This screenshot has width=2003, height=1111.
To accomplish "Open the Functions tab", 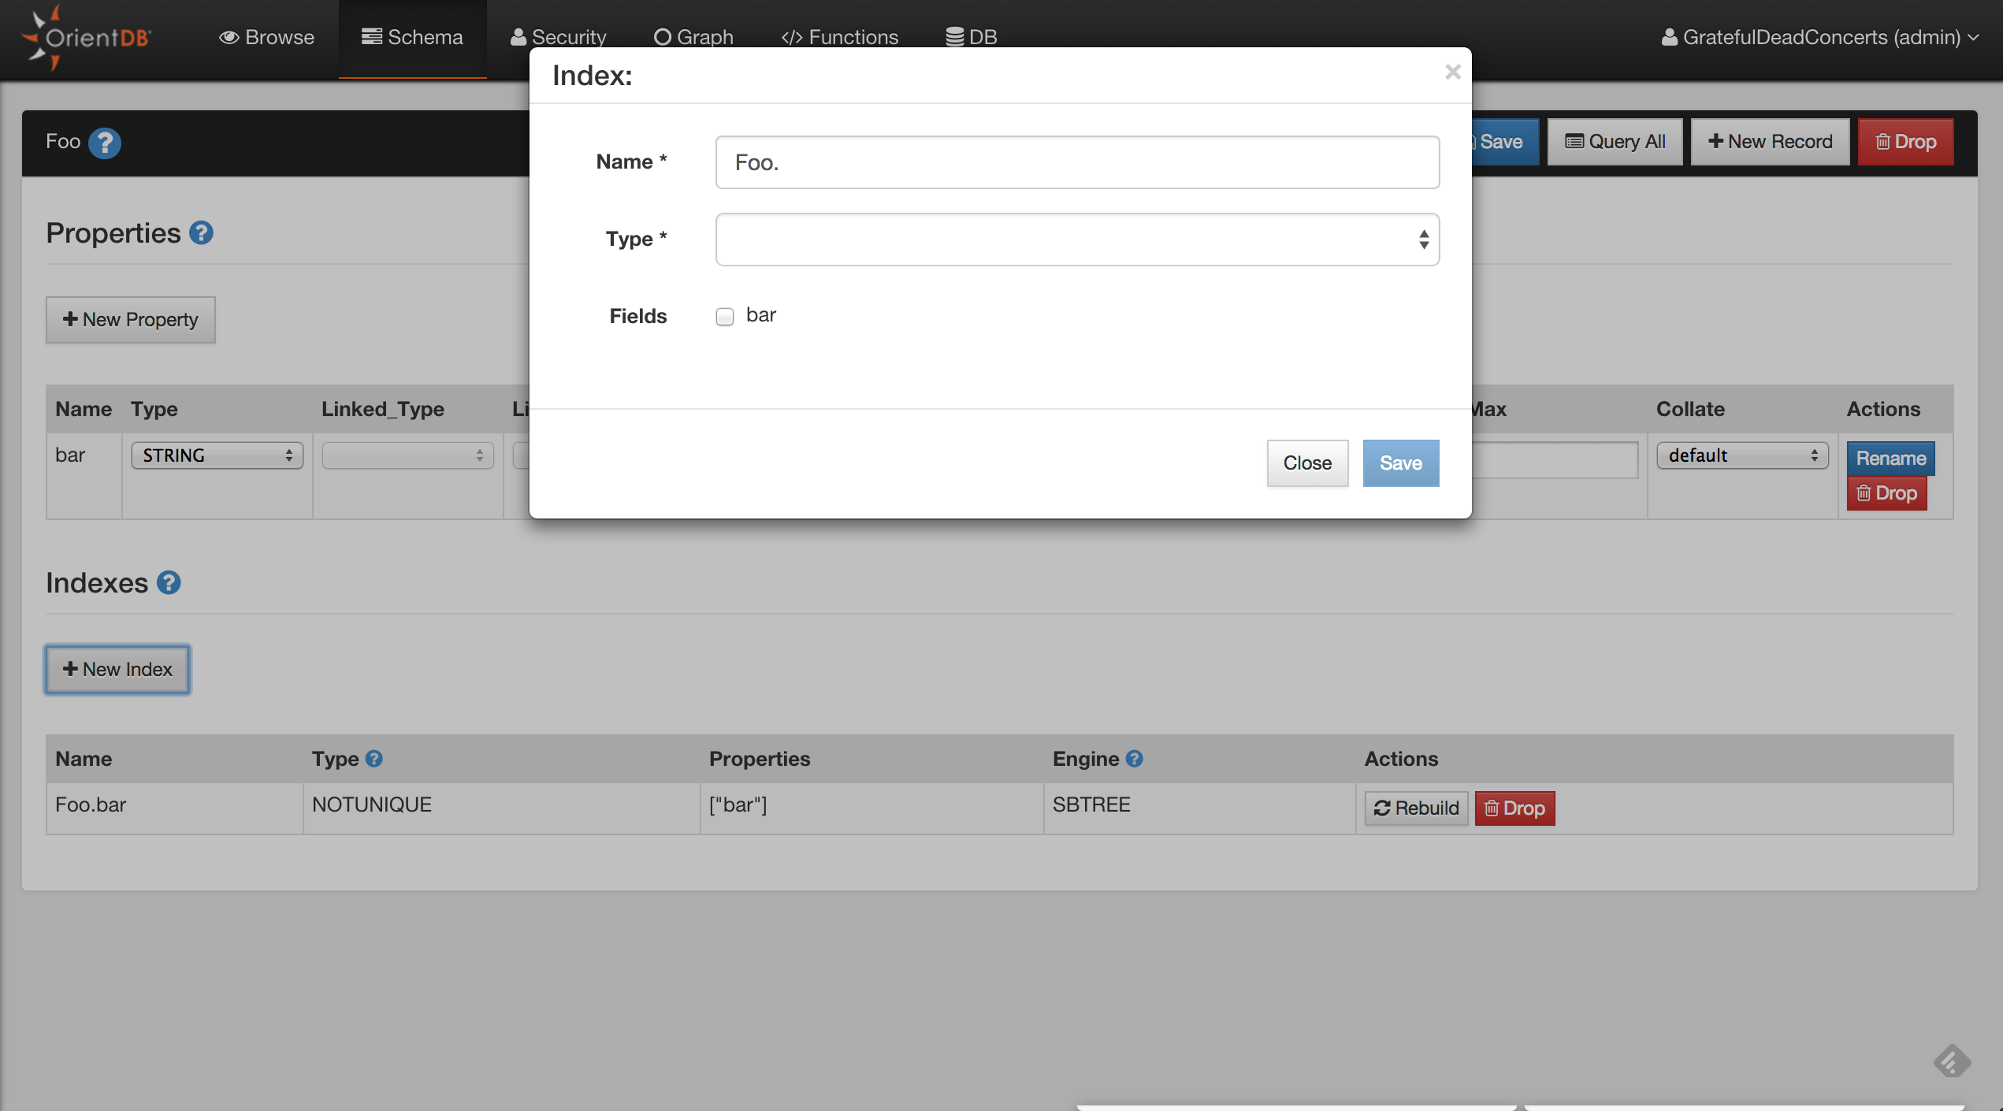I will pos(839,37).
